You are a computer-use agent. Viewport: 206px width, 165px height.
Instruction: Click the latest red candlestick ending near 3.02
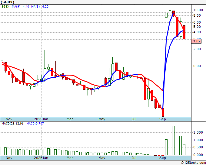point(184,32)
